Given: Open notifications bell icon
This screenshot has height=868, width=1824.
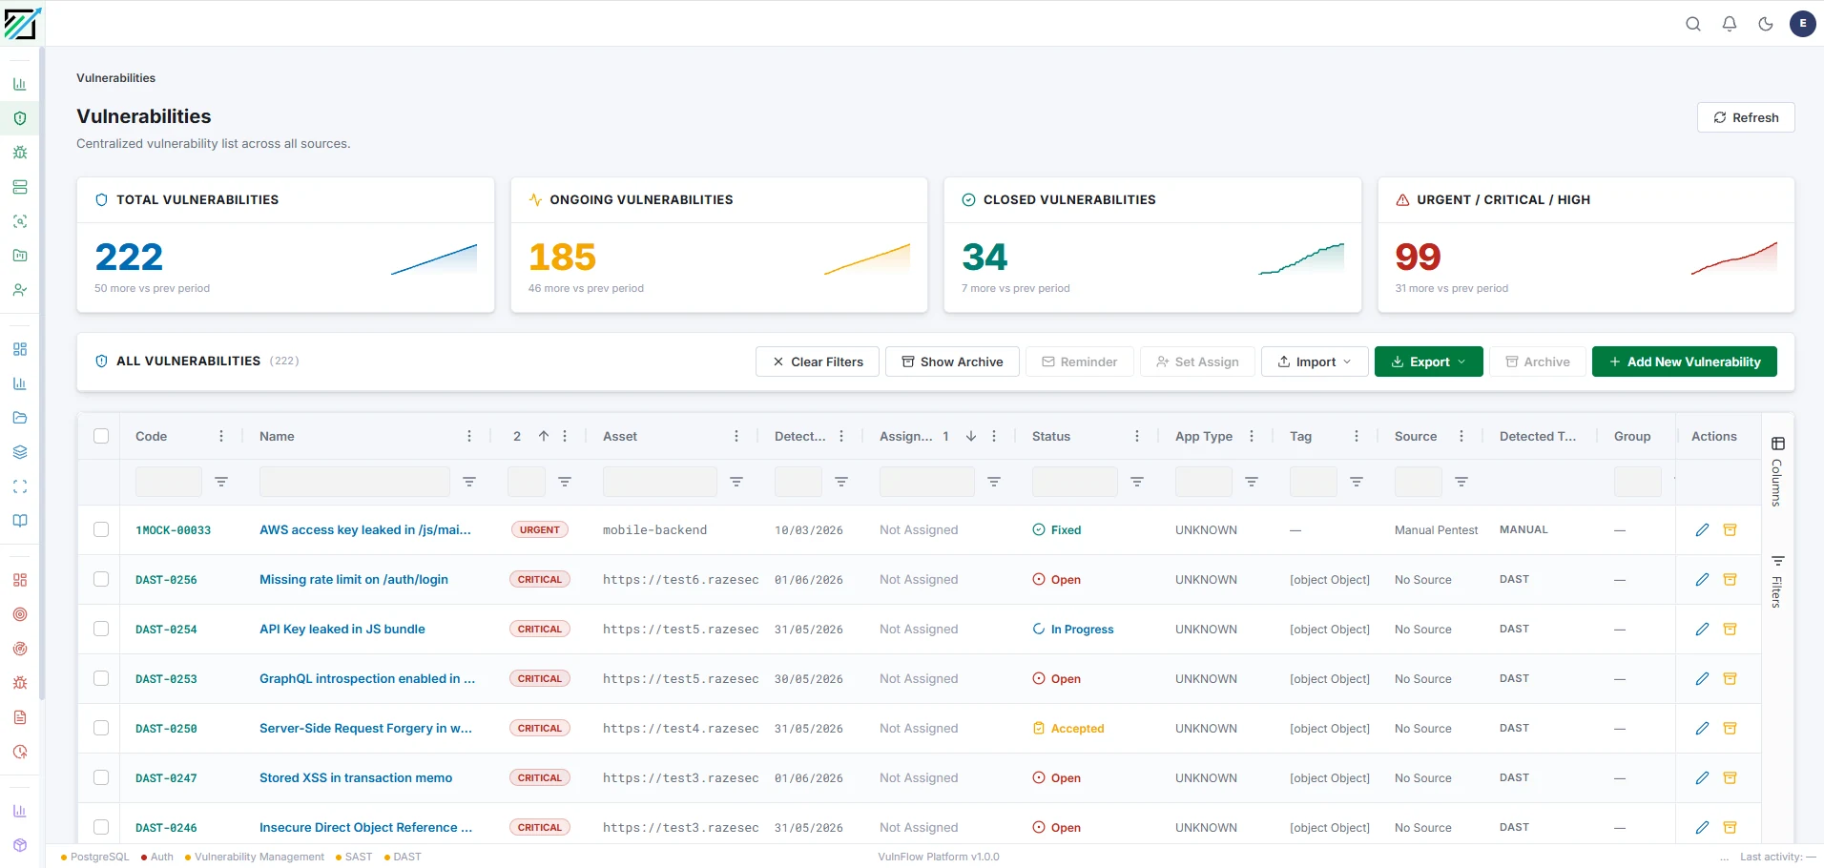Looking at the screenshot, I should (1730, 24).
